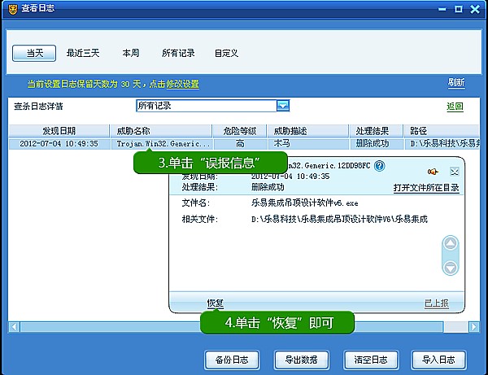
Task: Switch to 最近三天 tab
Action: (83, 53)
